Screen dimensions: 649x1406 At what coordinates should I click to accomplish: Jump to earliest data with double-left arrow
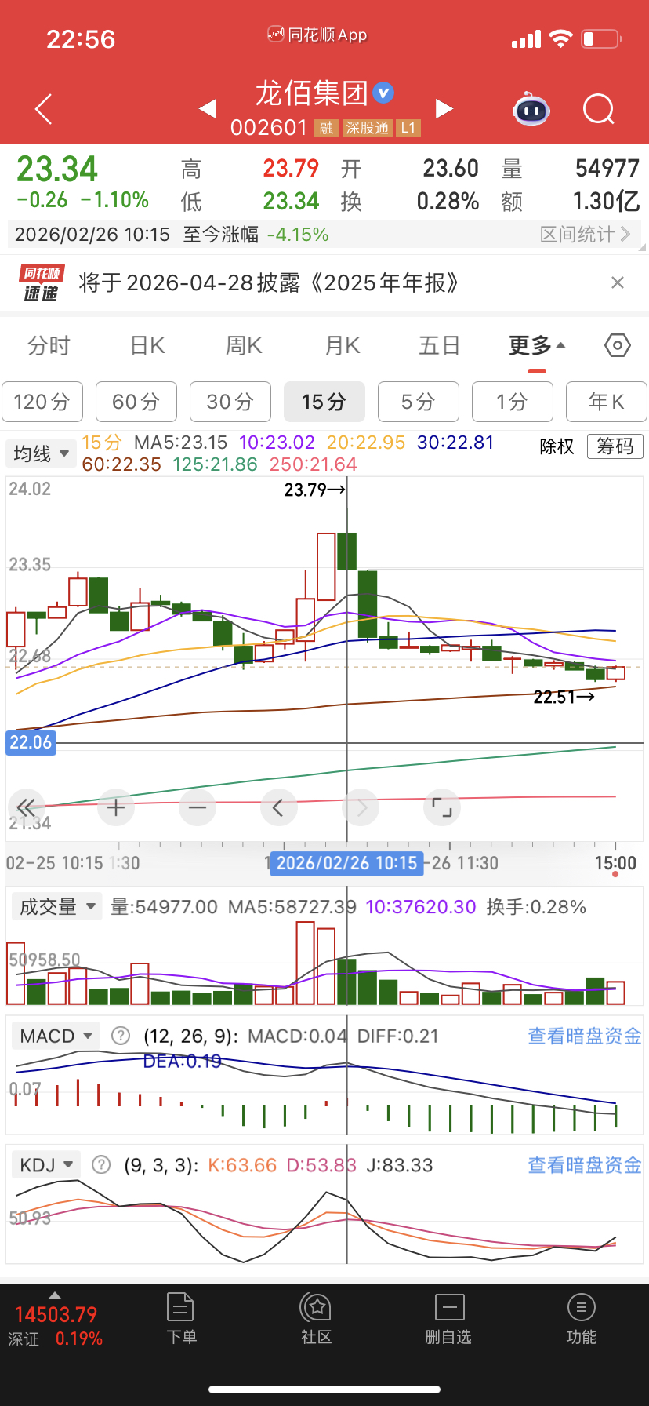pyautogui.click(x=25, y=807)
